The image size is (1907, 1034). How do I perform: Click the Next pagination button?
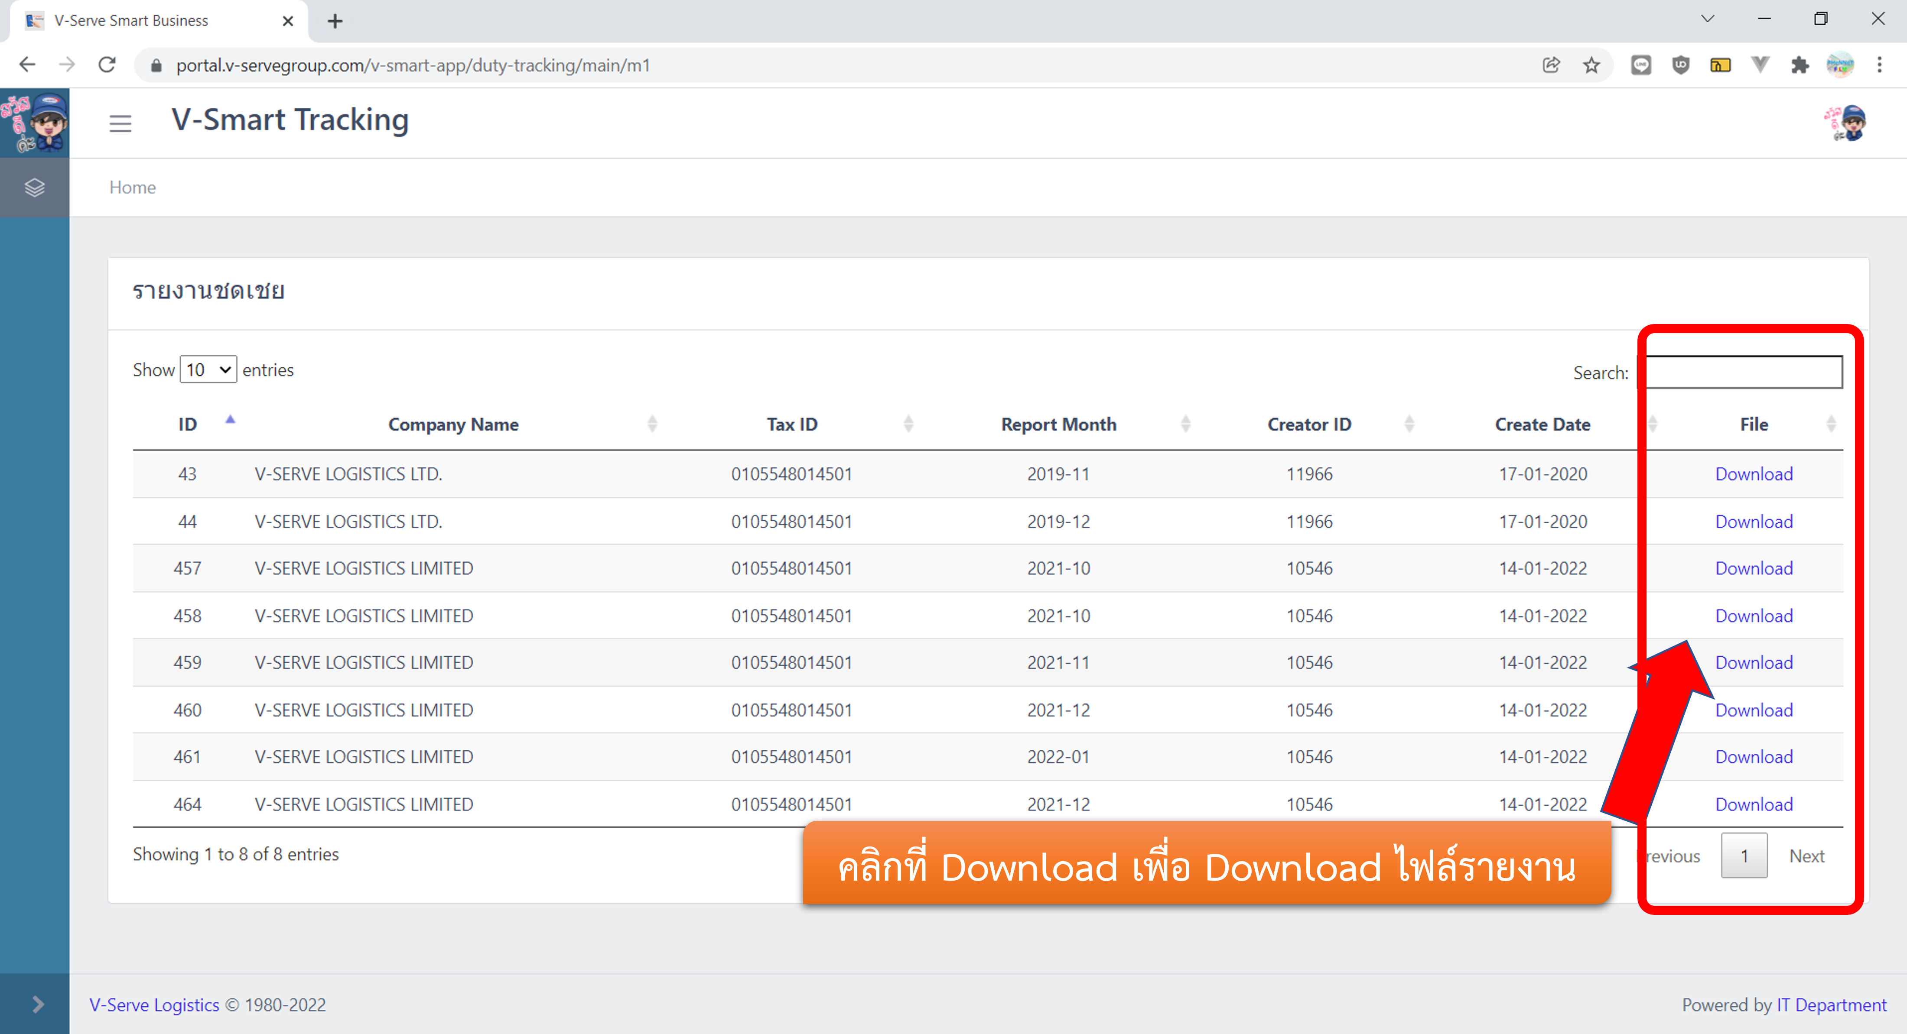click(x=1806, y=856)
